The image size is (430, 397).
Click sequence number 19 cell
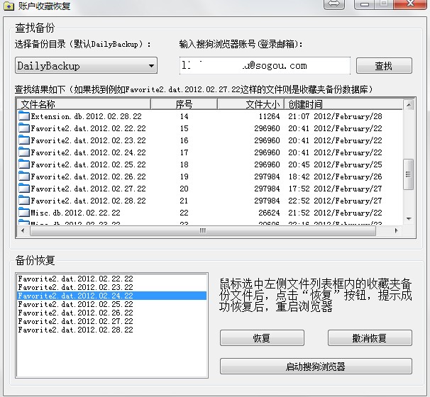[x=184, y=177]
